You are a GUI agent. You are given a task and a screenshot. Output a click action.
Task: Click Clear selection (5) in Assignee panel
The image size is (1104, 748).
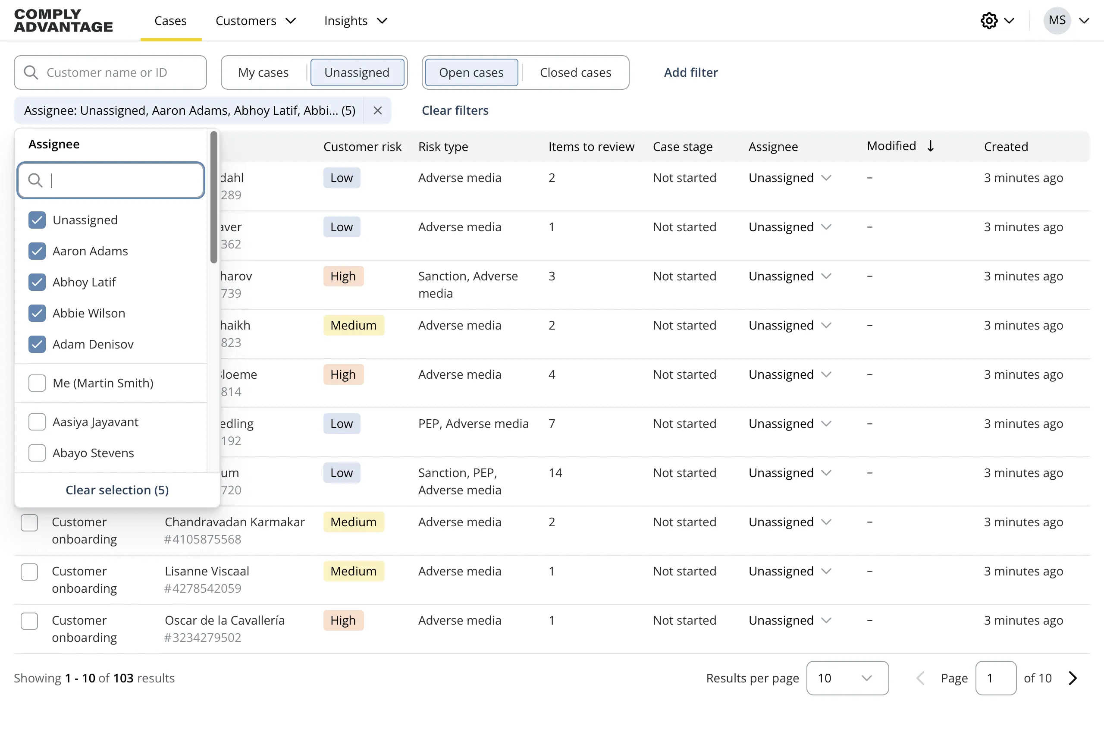(117, 490)
